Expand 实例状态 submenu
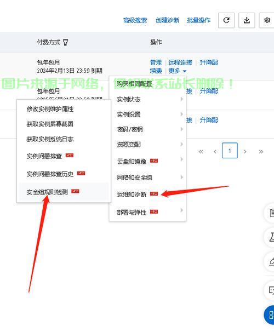The height and width of the screenshot is (332, 274). [x=147, y=99]
